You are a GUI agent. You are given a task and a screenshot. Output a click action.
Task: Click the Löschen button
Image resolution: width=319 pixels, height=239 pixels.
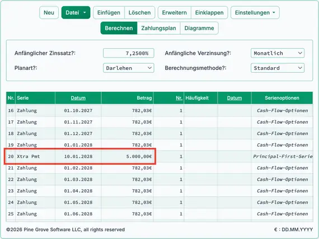click(139, 13)
